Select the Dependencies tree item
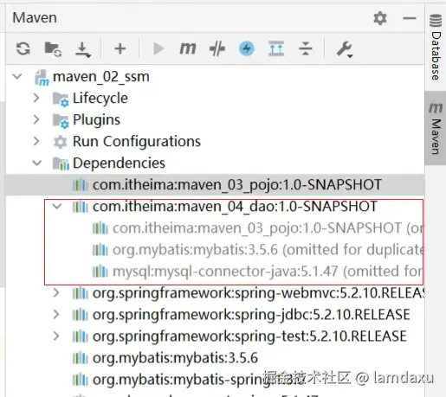This screenshot has width=446, height=397. pyautogui.click(x=119, y=163)
